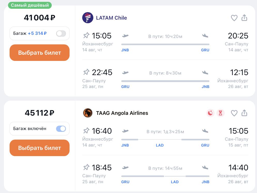Viewport: 257px width, 193px height.
Task: Favorite the TAAG Angola Airlines ticket
Action: 234,113
